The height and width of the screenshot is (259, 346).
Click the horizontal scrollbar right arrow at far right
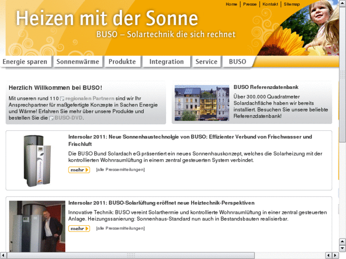(x=336, y=255)
